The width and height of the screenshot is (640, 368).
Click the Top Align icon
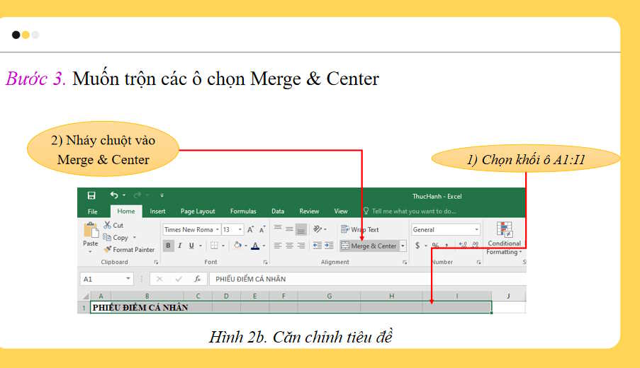(x=278, y=229)
